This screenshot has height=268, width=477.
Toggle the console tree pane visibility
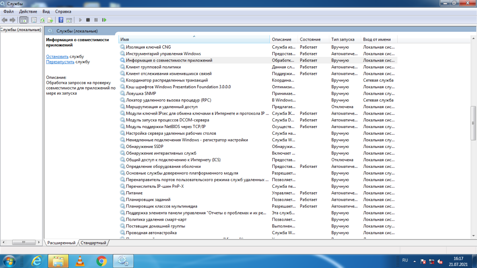click(23, 20)
